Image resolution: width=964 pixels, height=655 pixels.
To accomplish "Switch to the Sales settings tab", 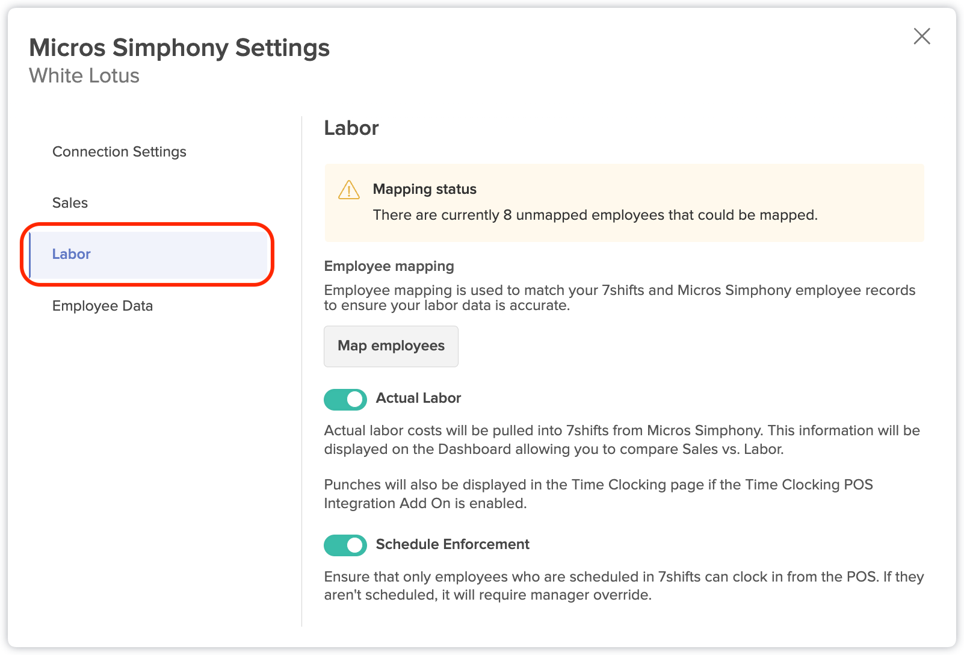I will (70, 203).
